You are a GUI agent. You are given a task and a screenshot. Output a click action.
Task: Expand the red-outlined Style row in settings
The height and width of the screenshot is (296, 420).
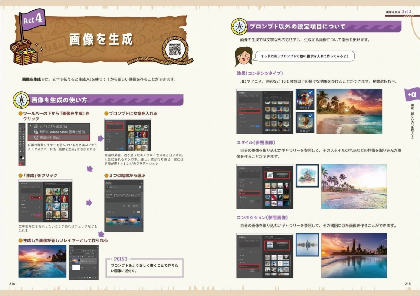[x=250, y=193]
